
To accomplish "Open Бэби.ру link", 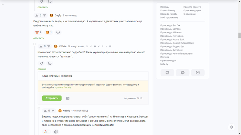I will 164,64.
